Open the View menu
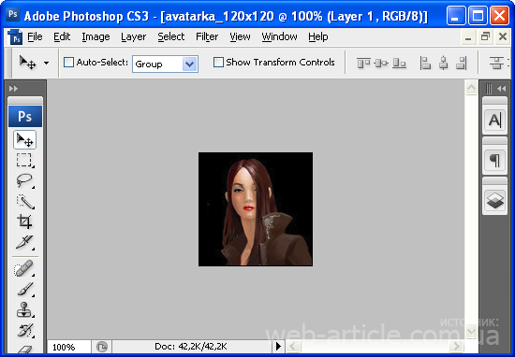The image size is (515, 357). pyautogui.click(x=240, y=36)
